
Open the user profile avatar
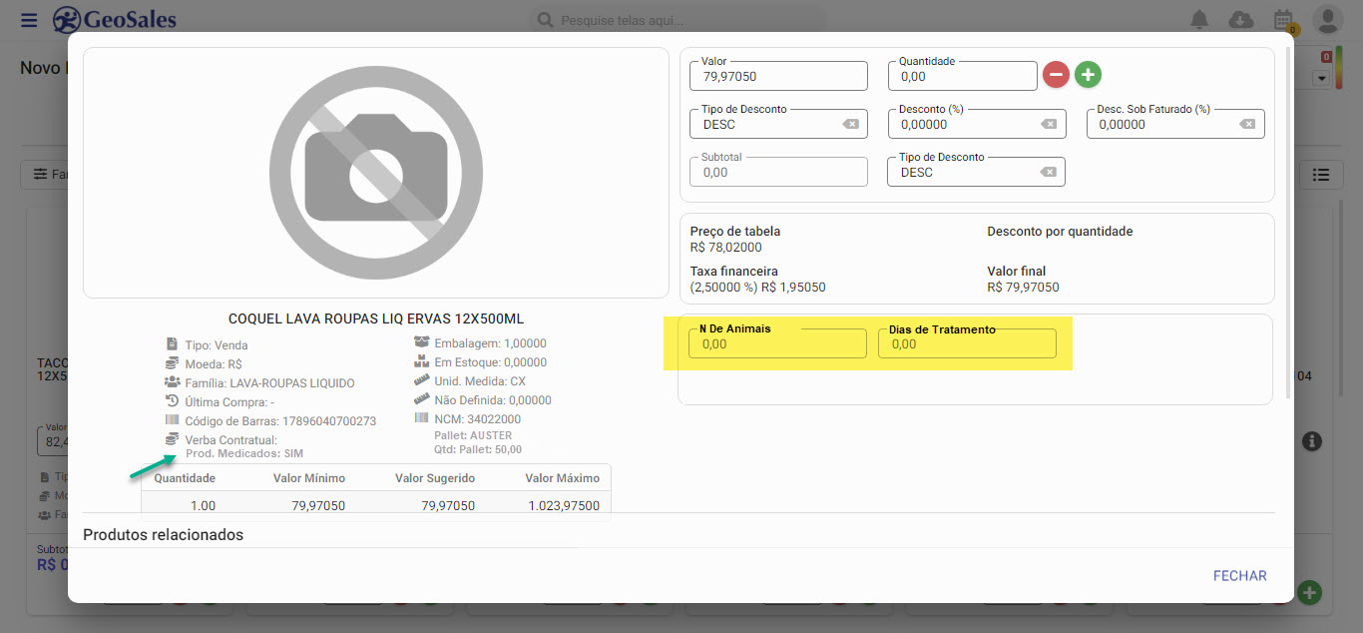(x=1327, y=19)
